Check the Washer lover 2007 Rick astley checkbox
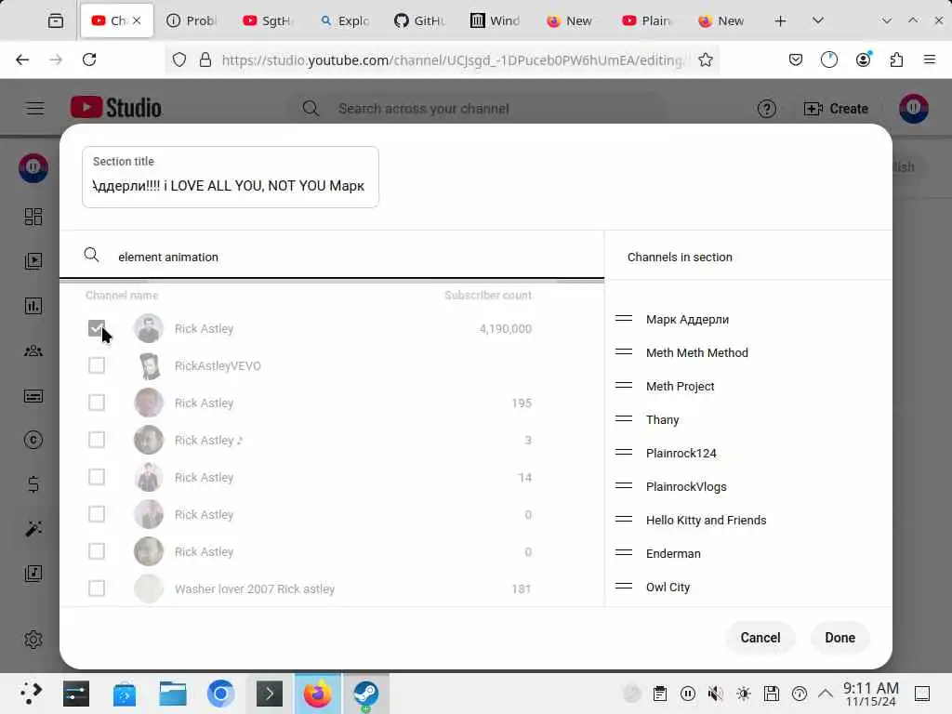This screenshot has width=952, height=714. click(97, 588)
